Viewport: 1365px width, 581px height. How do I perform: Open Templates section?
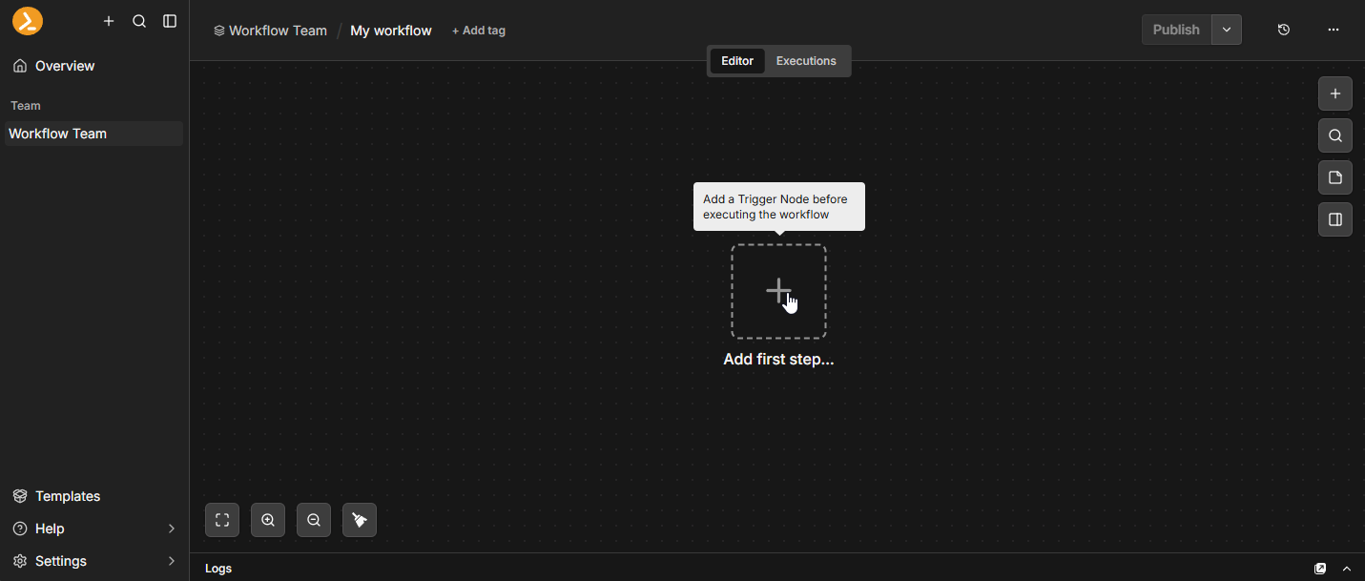pos(93,496)
